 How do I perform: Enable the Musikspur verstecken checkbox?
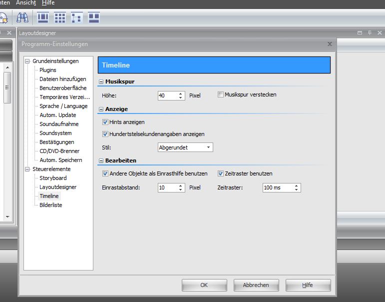click(x=221, y=94)
